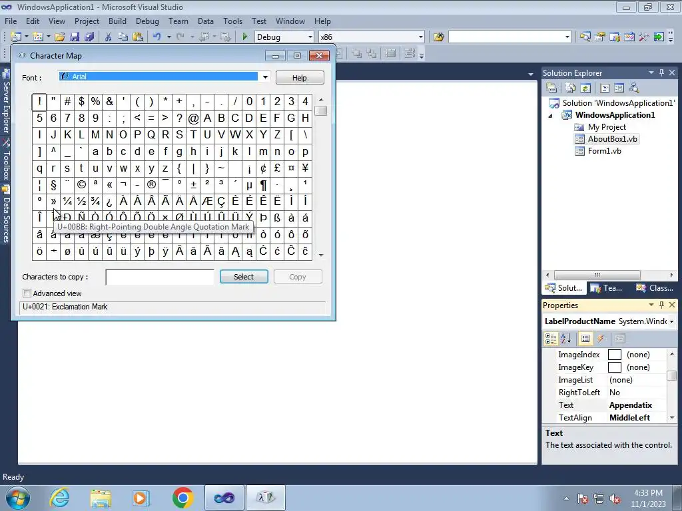The image size is (682, 511).
Task: Click the Select button in Character Map
Action: [x=244, y=277]
